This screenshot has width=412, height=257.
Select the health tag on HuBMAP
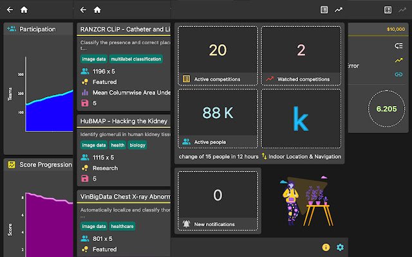(x=117, y=145)
